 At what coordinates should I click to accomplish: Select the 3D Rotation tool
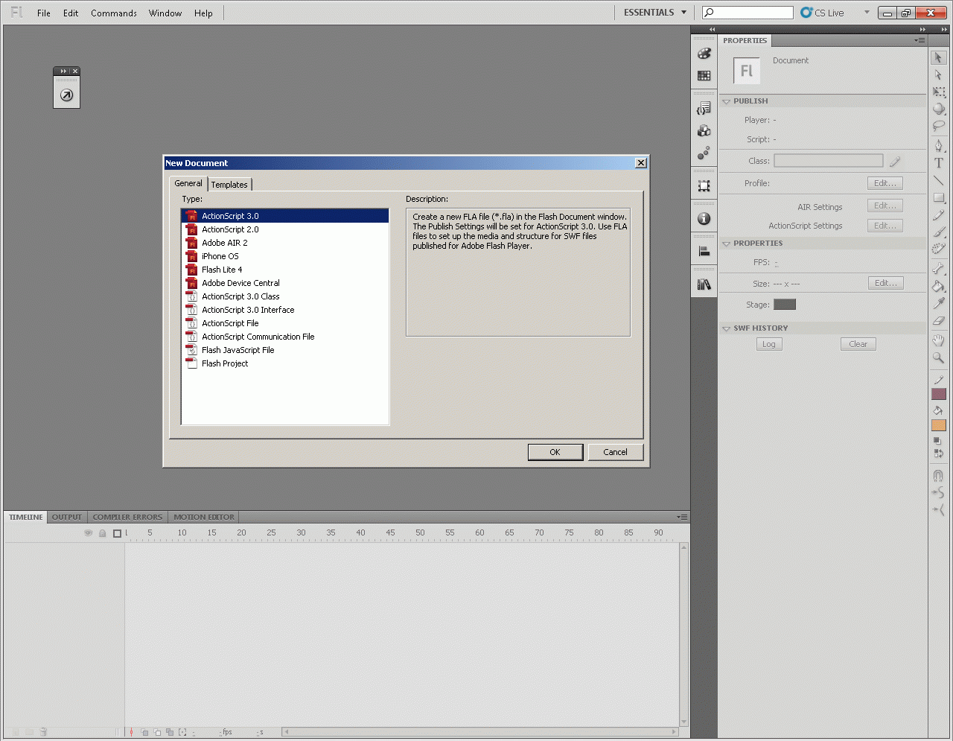[x=938, y=109]
